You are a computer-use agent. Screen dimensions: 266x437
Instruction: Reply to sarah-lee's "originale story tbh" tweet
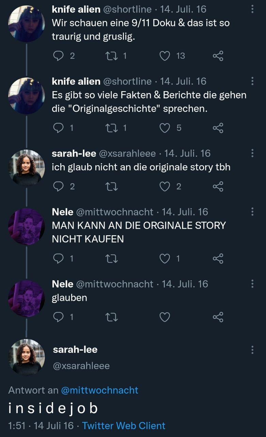59,186
